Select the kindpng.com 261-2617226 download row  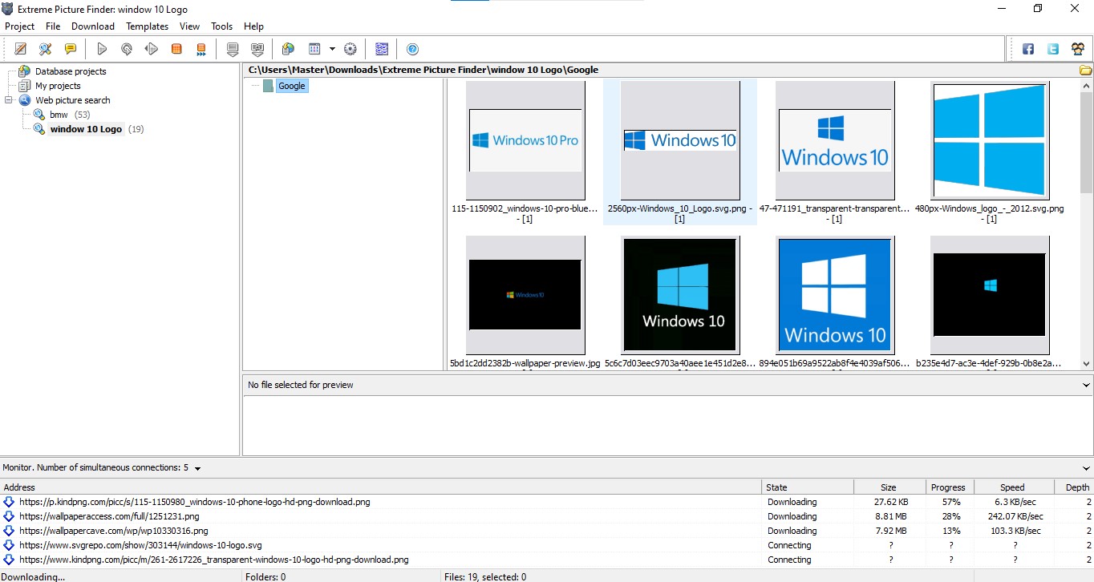547,560
